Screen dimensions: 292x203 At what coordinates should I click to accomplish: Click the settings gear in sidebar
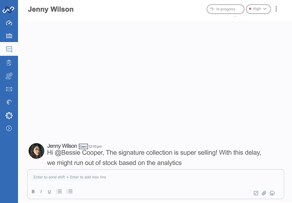click(x=9, y=115)
